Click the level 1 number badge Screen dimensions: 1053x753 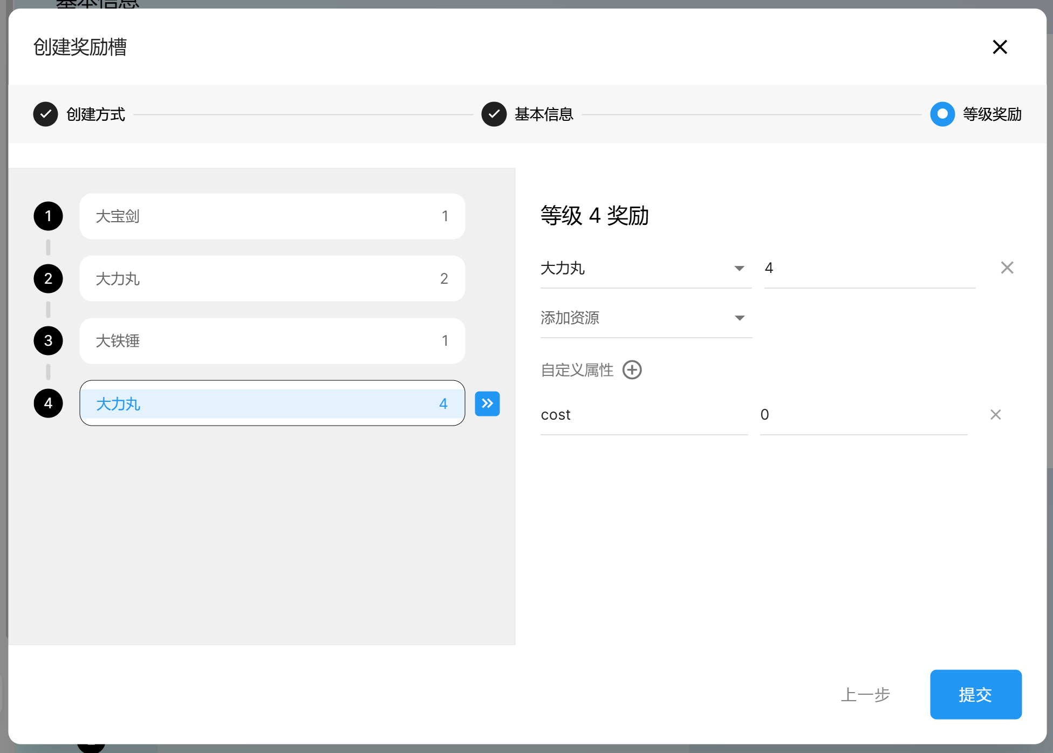(x=48, y=216)
